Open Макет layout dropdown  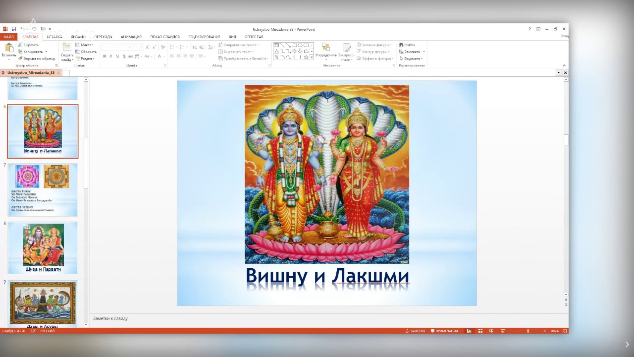point(85,45)
